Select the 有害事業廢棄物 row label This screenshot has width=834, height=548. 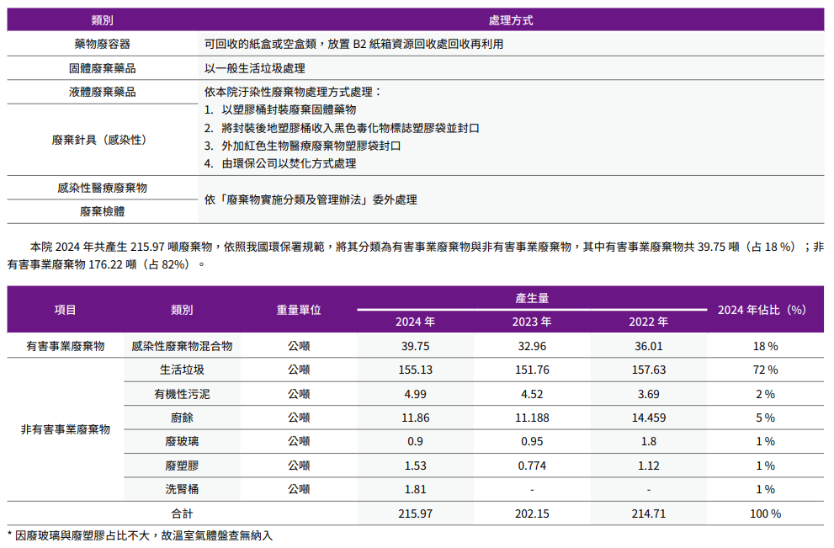coord(65,346)
